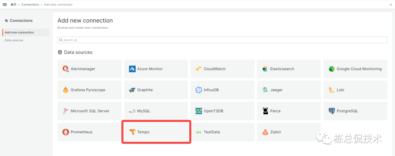Viewport: 395px width, 156px height.
Task: Open Data sources in the sidebar
Action: (14, 40)
